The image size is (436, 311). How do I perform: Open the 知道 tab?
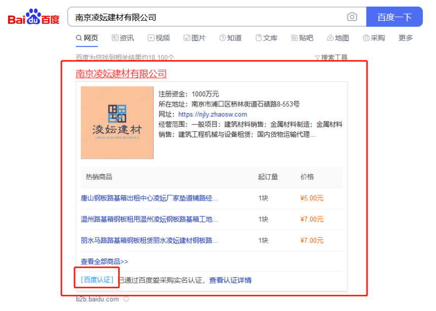231,38
